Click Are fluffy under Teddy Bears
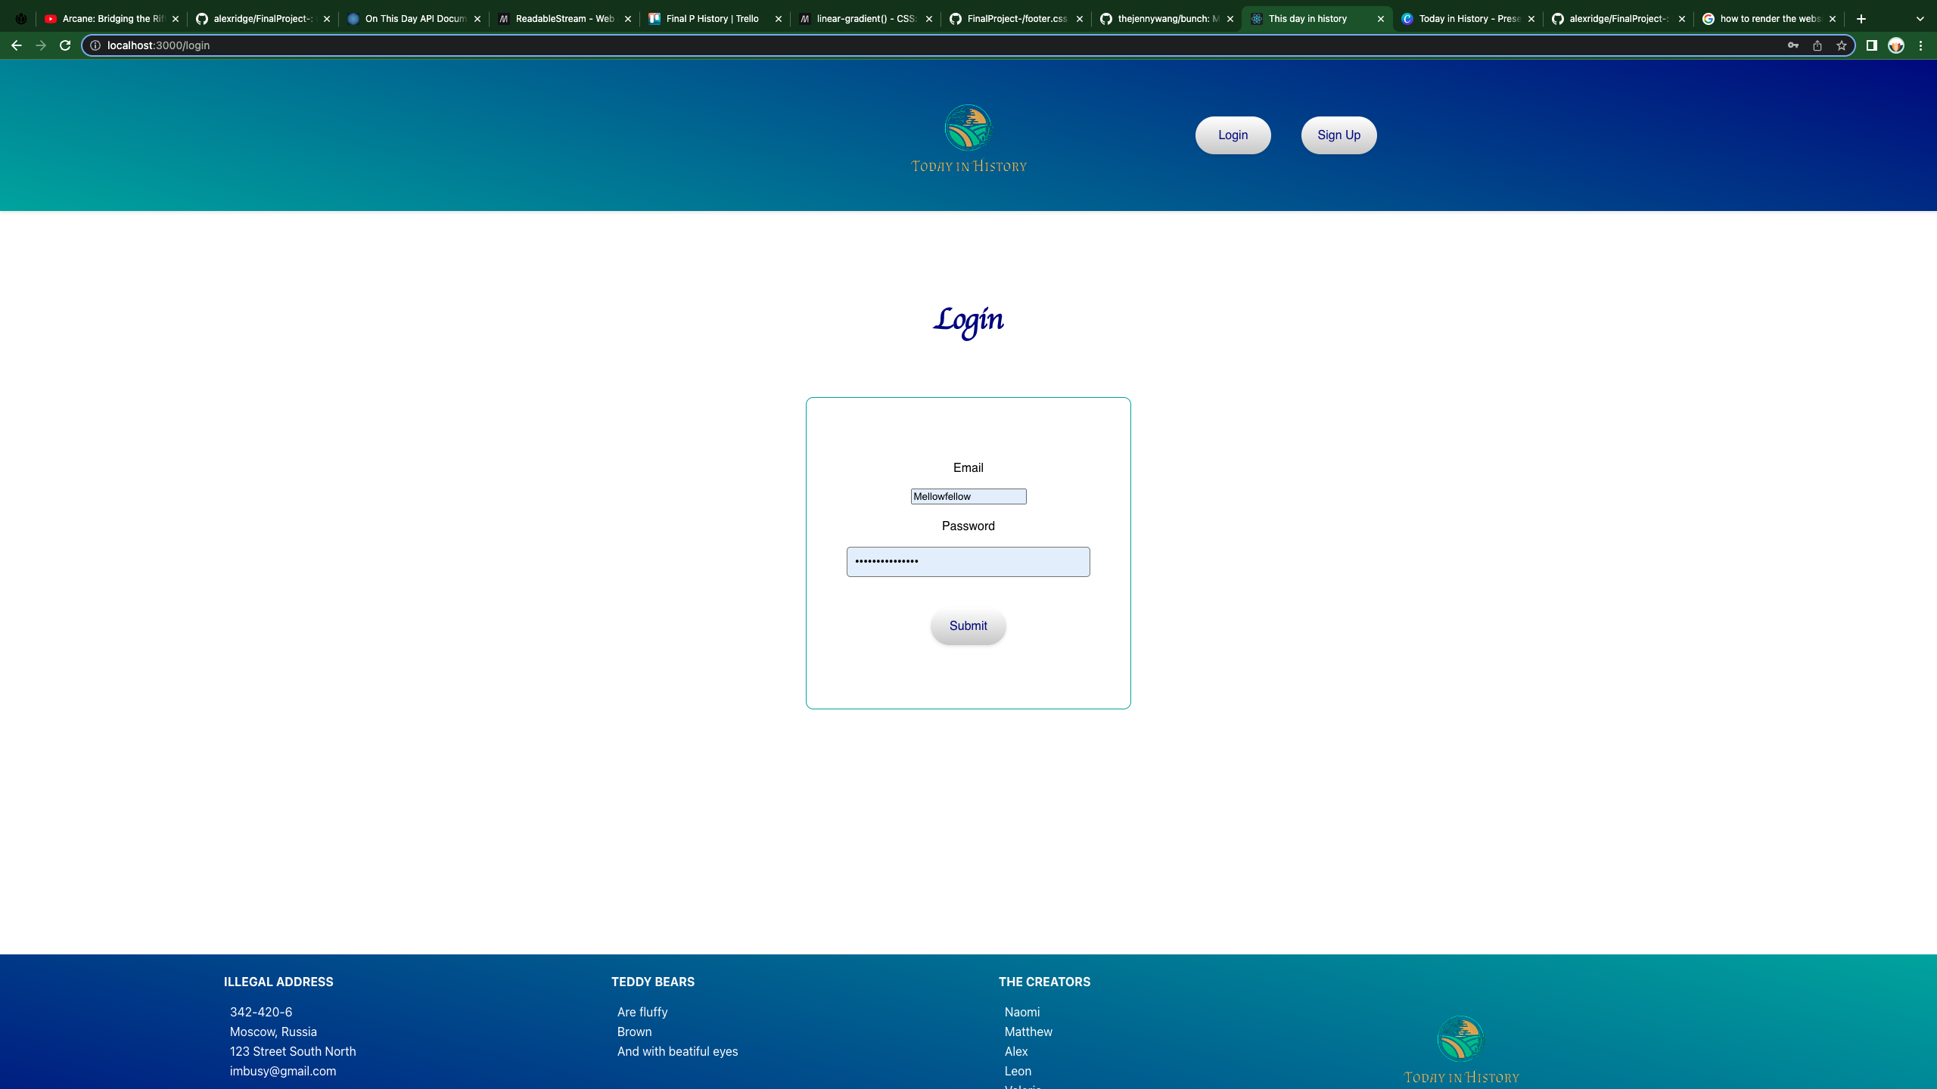The image size is (1937, 1089). click(x=642, y=1013)
